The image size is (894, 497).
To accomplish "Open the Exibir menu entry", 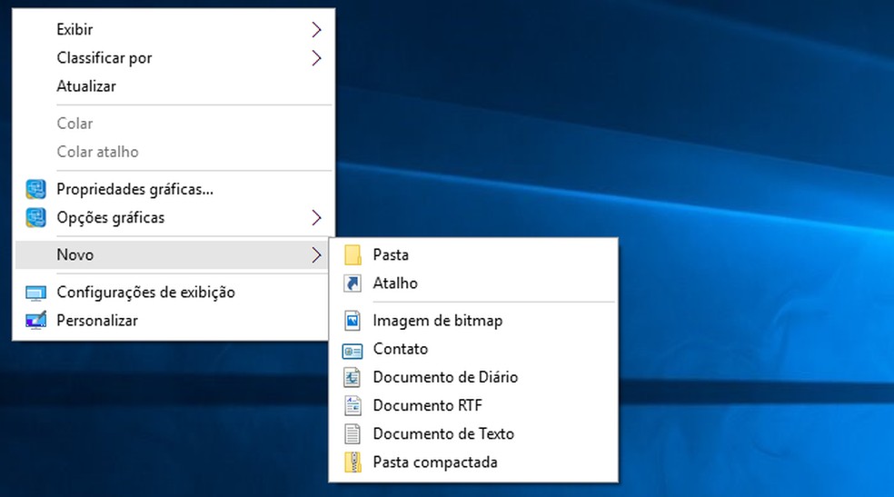I will [174, 30].
